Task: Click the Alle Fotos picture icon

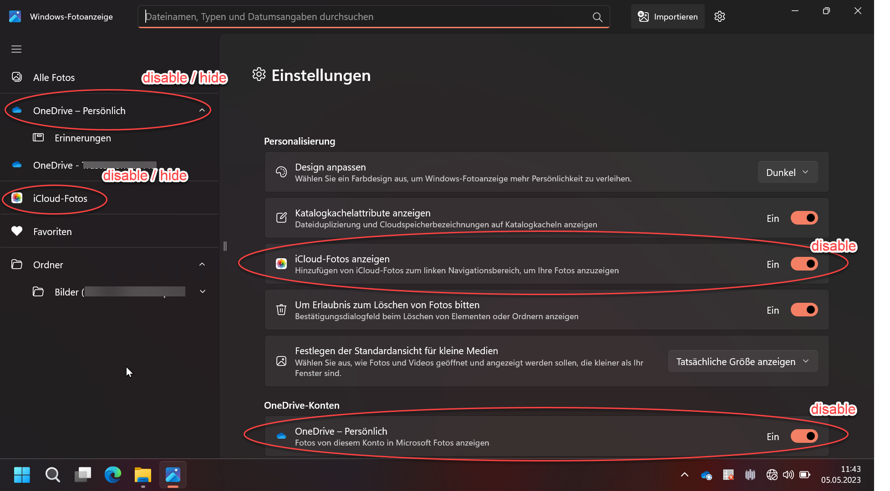Action: (x=17, y=77)
